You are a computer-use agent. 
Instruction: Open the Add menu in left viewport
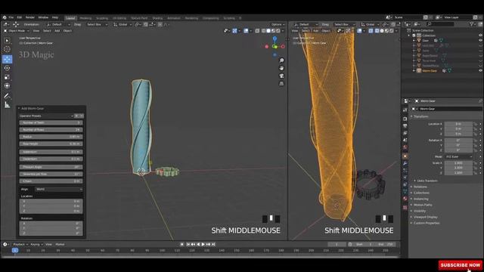57,31
